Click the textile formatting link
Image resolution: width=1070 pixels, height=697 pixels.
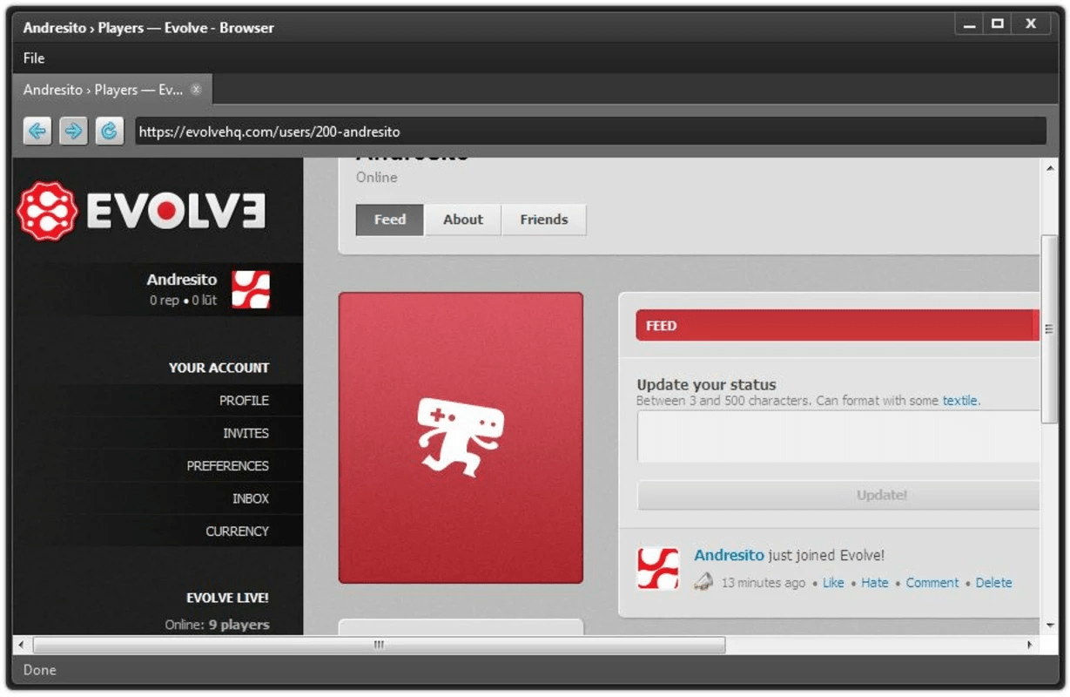click(x=960, y=401)
